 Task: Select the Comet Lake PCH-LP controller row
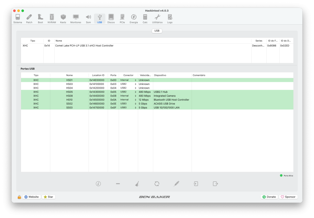pos(157,46)
